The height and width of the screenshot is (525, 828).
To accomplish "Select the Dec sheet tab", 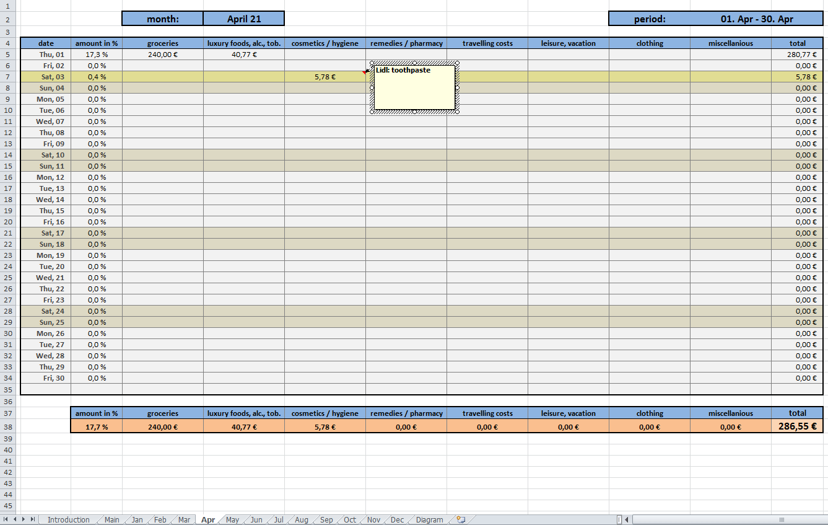I will (397, 520).
